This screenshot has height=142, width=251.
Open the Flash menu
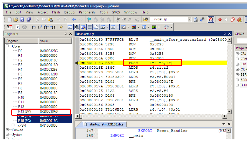point(56,12)
